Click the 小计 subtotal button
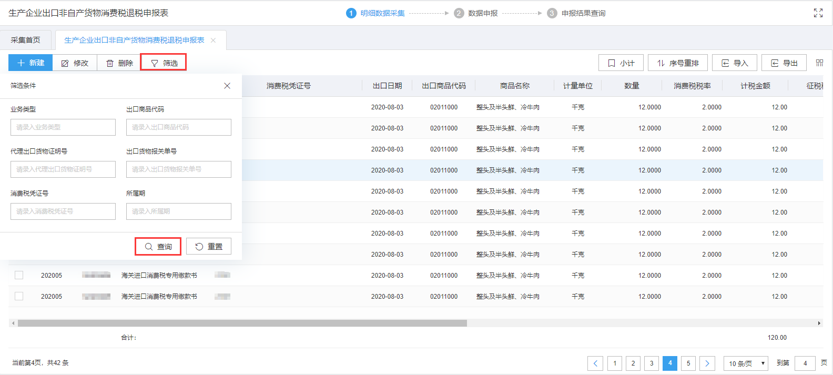 click(621, 63)
